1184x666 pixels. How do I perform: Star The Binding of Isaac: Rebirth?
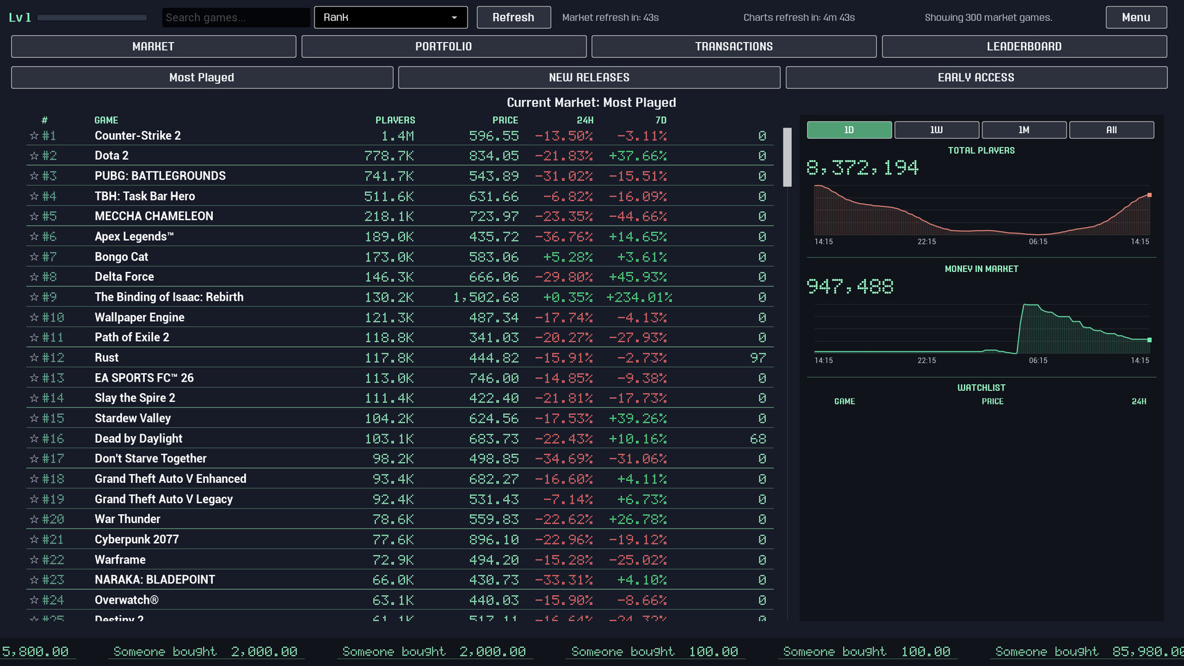tap(35, 297)
